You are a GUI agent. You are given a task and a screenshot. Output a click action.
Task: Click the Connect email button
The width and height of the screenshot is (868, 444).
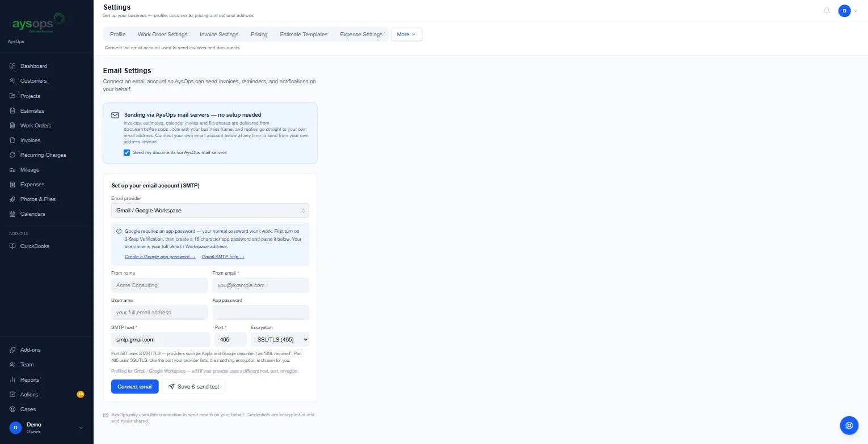point(135,387)
